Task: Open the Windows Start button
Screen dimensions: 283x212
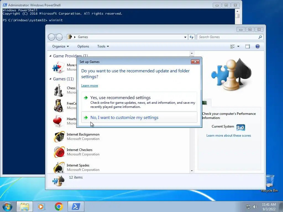Action: (7, 206)
